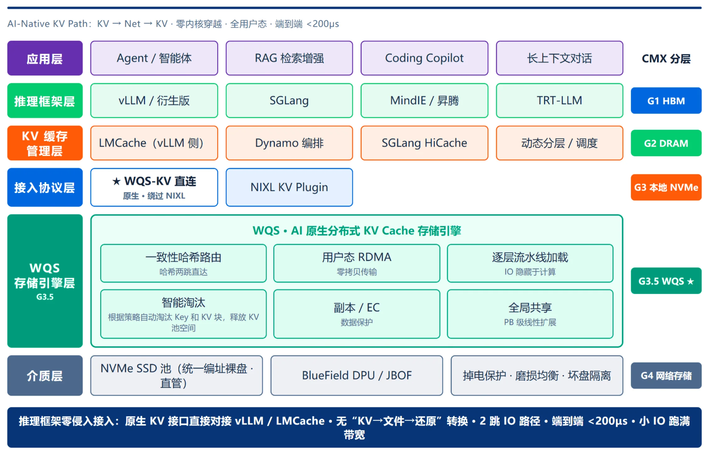Screen dimensions: 709x457
Task: Select the KV 缓存管理层 label
Action: (45, 143)
